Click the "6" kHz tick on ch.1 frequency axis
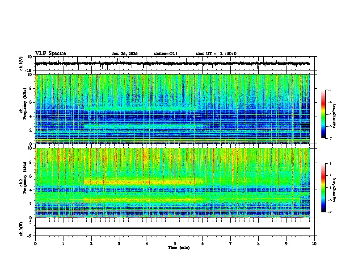 click(x=31, y=102)
